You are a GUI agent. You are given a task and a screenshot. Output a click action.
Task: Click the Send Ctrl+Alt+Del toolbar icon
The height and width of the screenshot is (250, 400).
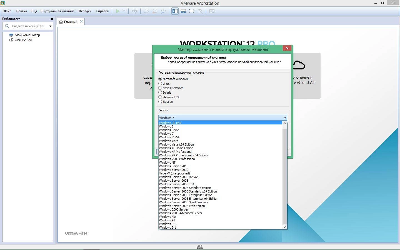point(134,11)
